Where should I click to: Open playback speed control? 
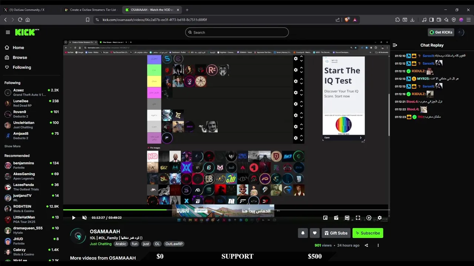coord(369,218)
